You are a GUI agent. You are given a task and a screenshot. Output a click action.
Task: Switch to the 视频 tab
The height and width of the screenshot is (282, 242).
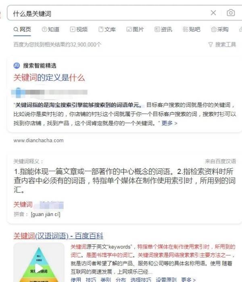[x=79, y=29]
